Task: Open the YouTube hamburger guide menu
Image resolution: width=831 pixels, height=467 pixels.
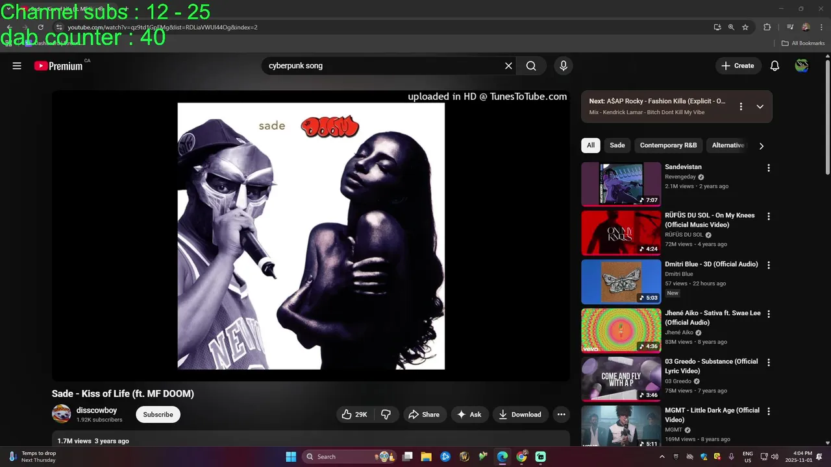Action: [17, 66]
